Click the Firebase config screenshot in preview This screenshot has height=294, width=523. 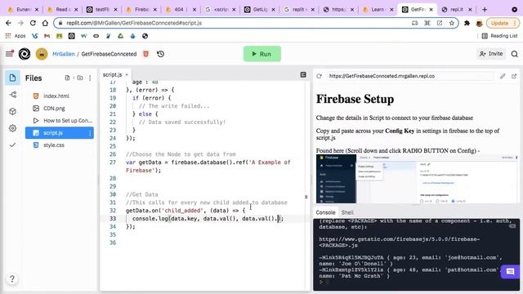pos(417,179)
